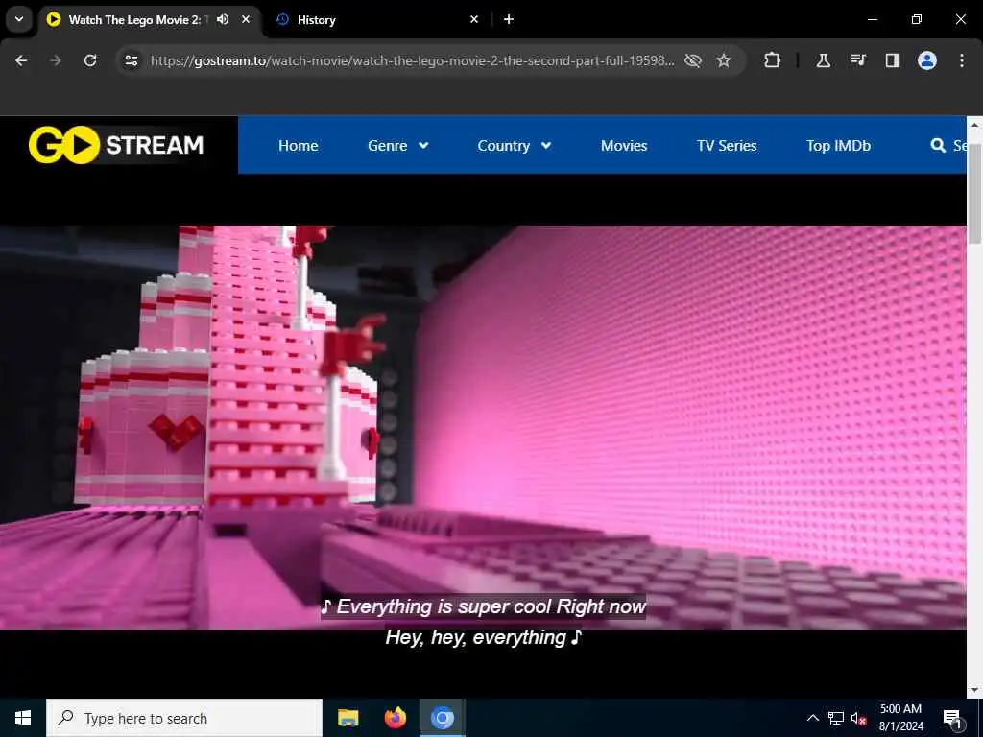Go to the Movies section
The width and height of the screenshot is (983, 737).
tap(624, 146)
